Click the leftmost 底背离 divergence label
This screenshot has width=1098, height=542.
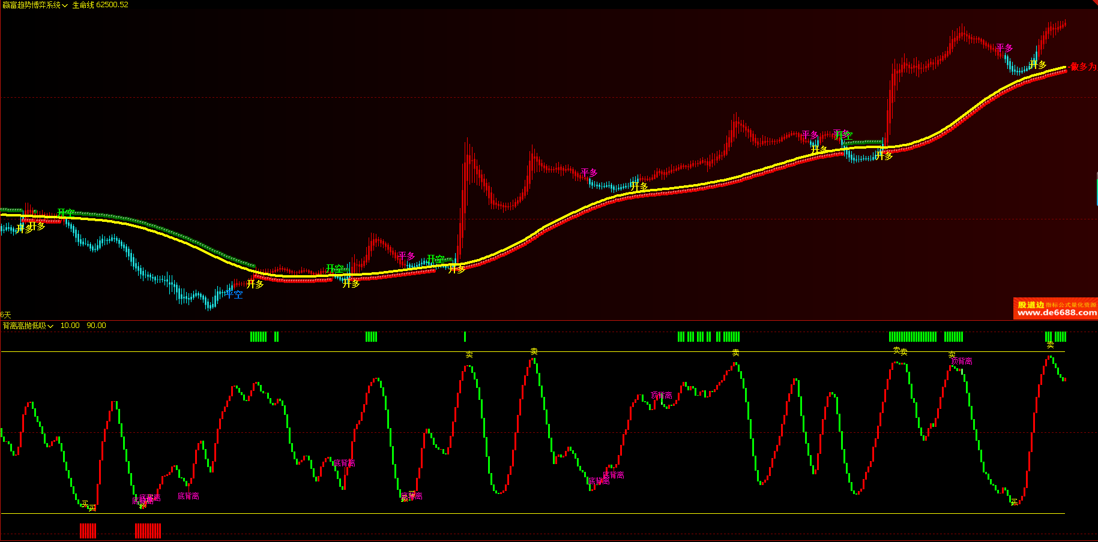pos(143,501)
